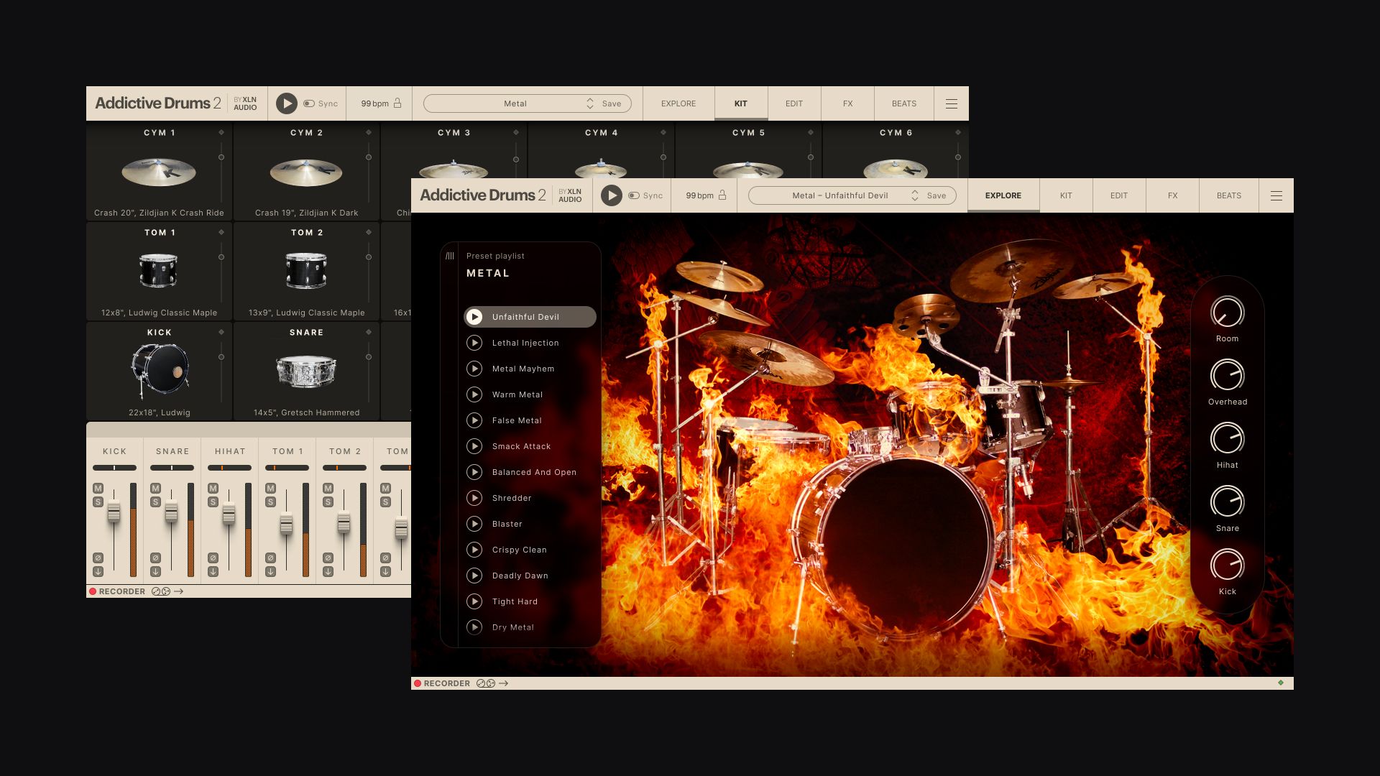Viewport: 1380px width, 776px height.
Task: Switch to BEATS tab in Kit window
Action: pos(904,103)
